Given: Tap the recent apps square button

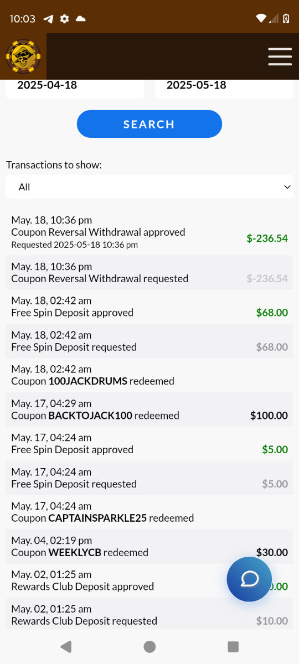Looking at the screenshot, I should point(233,646).
